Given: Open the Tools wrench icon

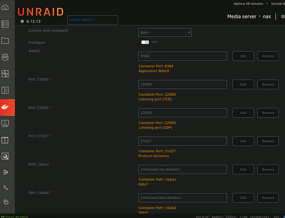Looking at the screenshot, I should tap(5, 156).
